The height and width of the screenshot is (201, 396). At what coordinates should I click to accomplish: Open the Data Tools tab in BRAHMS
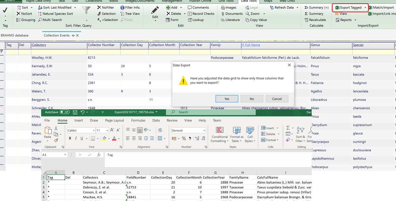pyautogui.click(x=249, y=1)
